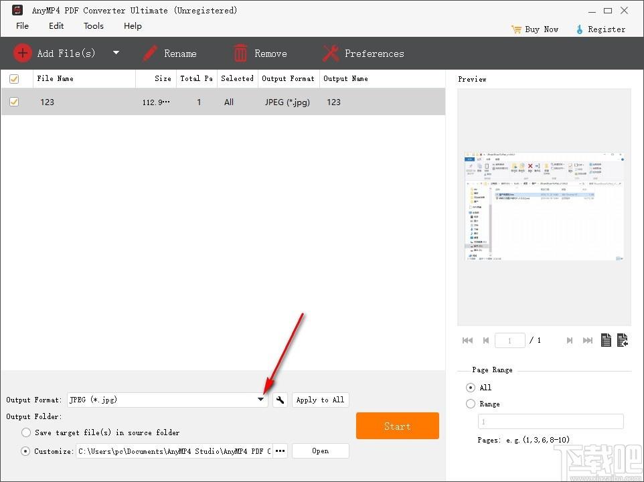Click output name cell '123'
The width and height of the screenshot is (644, 482).
coord(333,102)
